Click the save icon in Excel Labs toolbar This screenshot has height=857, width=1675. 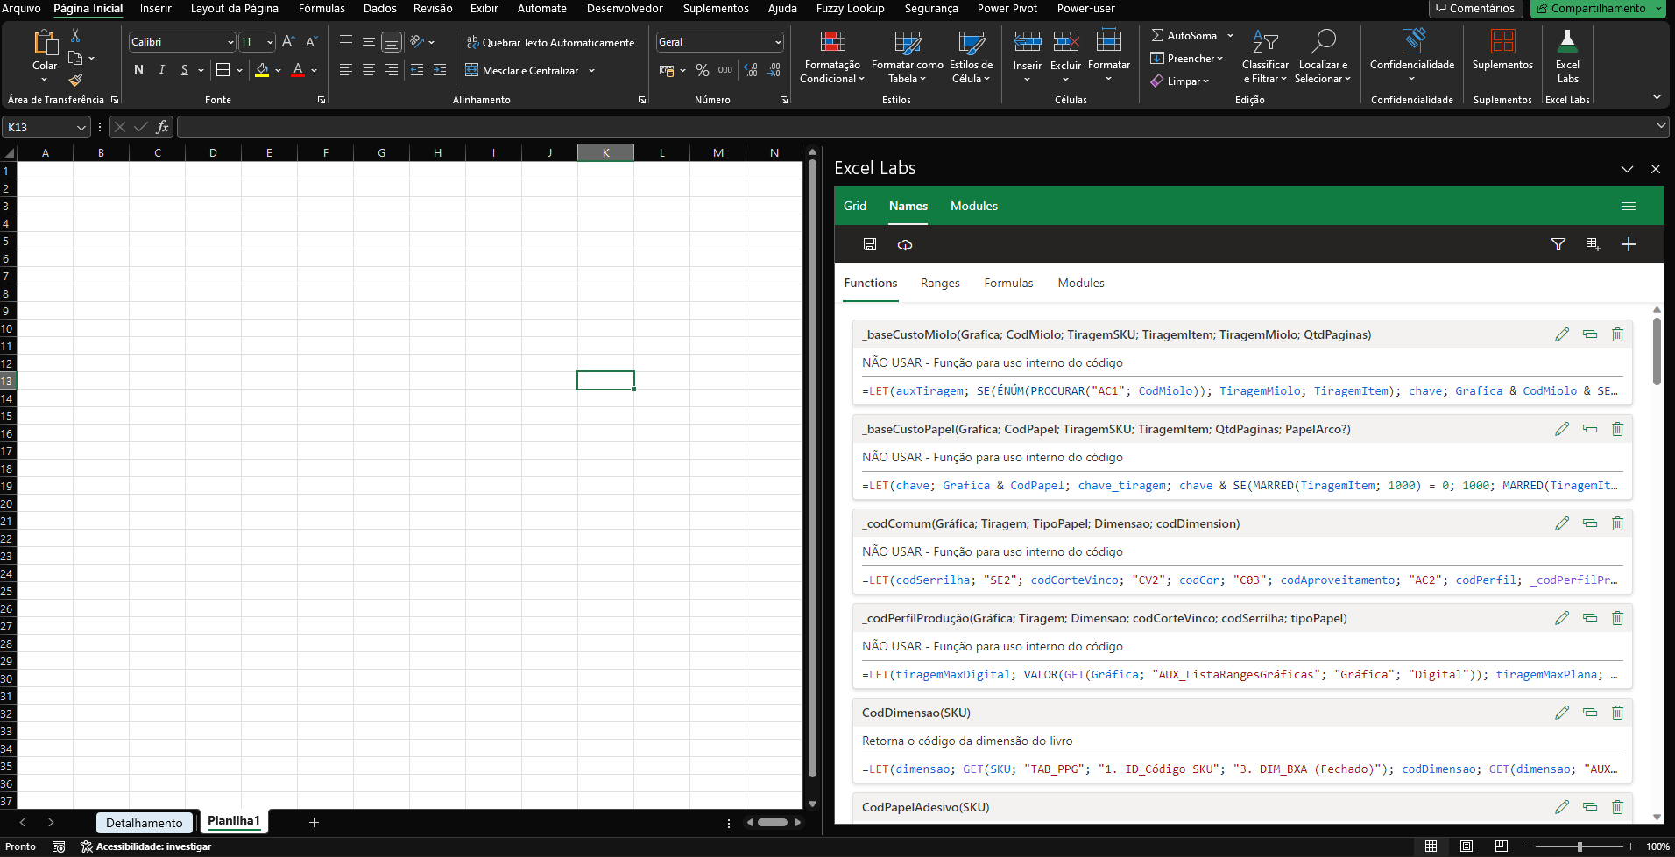[870, 244]
